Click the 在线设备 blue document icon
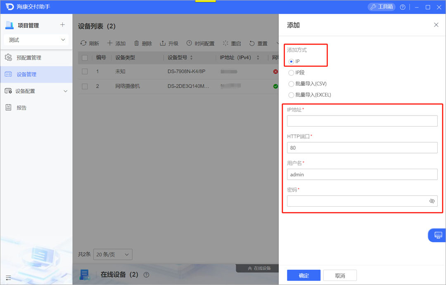 coord(85,275)
